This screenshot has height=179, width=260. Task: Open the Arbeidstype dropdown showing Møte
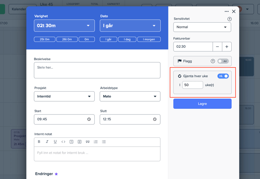[130, 96]
